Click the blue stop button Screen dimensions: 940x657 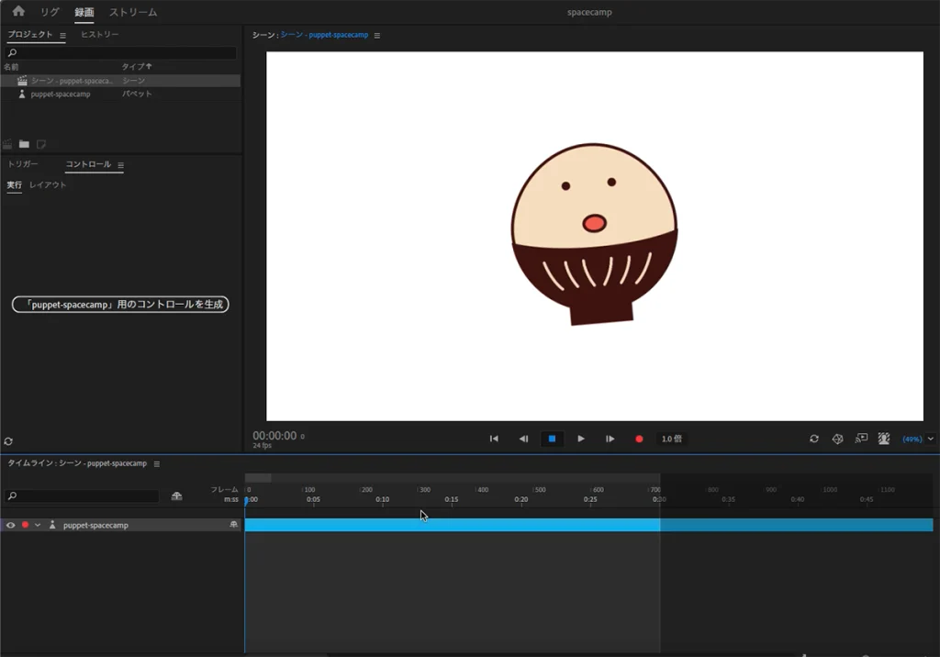pyautogui.click(x=552, y=439)
